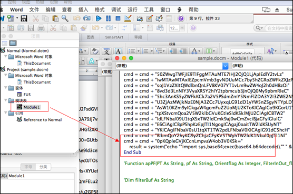Screen dimensions: 293x194
Task: Open the 插入 menu
Action: pyautogui.click(x=83, y=9)
